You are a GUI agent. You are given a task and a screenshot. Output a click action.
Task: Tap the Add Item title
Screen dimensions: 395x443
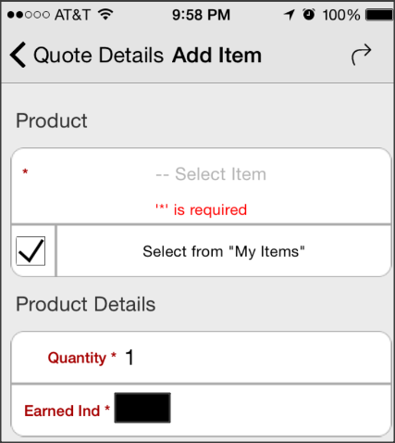[x=216, y=56]
